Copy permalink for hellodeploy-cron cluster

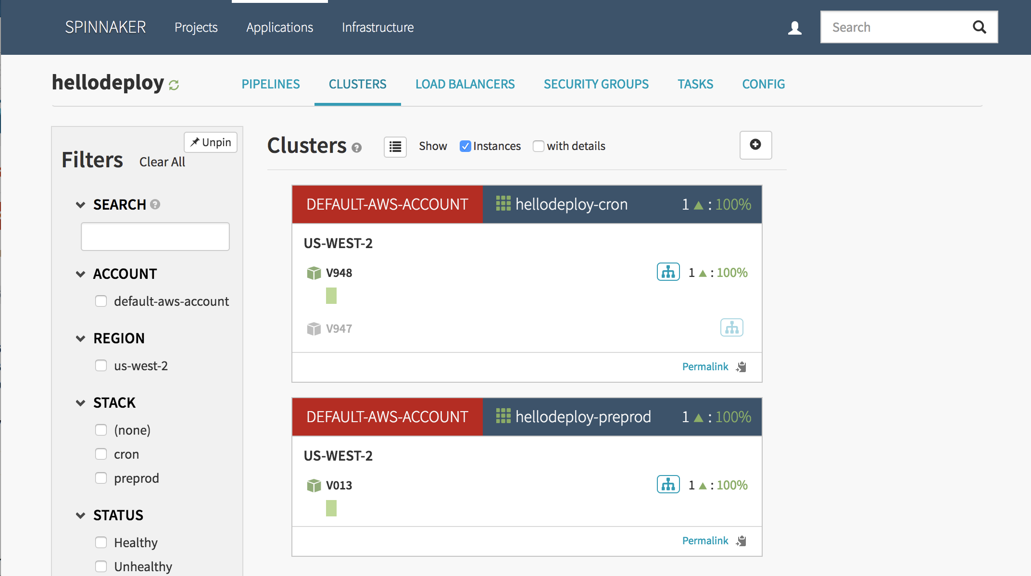pyautogui.click(x=742, y=367)
